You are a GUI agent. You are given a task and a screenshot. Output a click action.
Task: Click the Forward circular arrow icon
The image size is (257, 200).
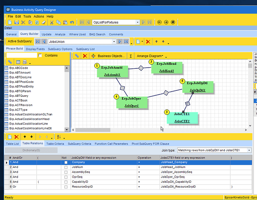click(166, 22)
